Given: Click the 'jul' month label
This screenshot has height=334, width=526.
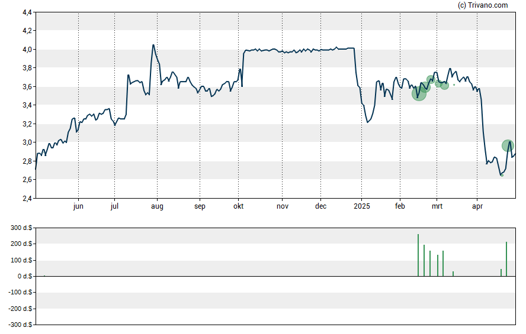Looking at the screenshot, I should (x=114, y=206).
